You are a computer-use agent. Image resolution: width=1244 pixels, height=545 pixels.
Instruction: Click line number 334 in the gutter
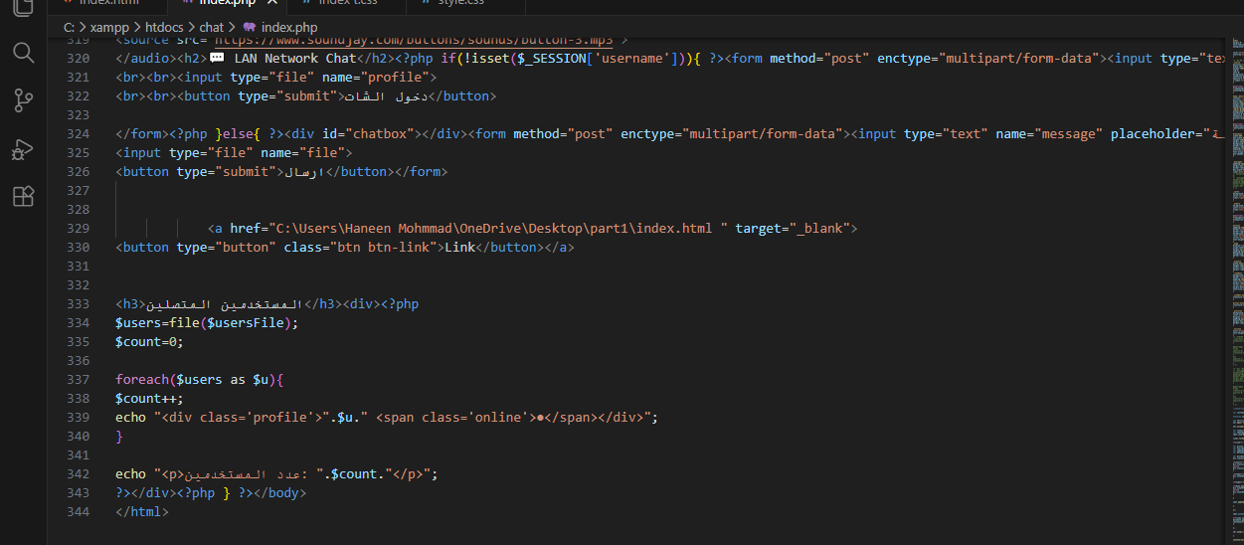pos(77,323)
